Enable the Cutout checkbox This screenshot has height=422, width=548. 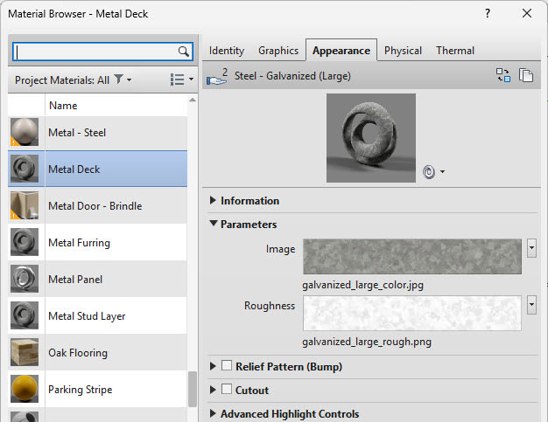point(227,389)
